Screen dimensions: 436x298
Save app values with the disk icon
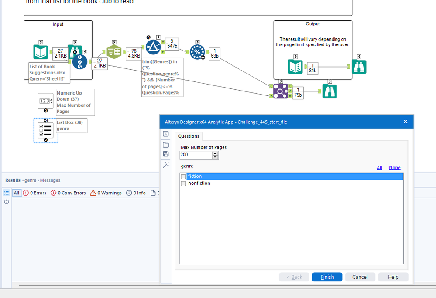(166, 154)
